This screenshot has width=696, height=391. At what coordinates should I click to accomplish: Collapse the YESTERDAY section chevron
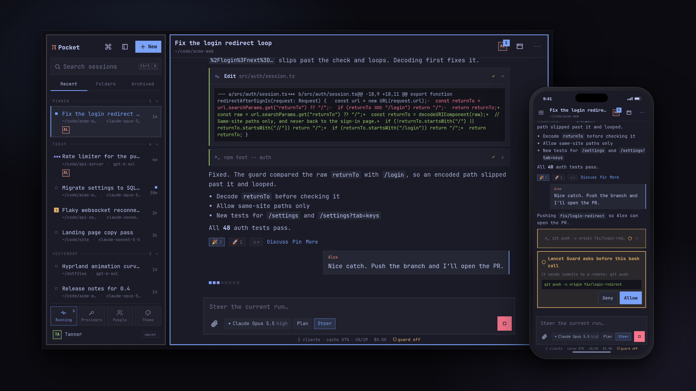[x=157, y=254]
